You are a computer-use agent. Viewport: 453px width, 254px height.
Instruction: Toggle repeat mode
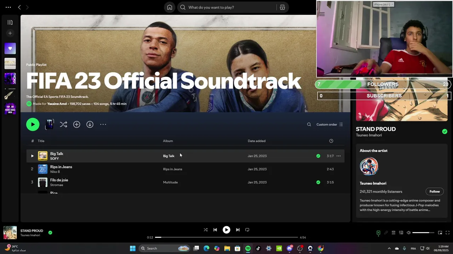(247, 230)
